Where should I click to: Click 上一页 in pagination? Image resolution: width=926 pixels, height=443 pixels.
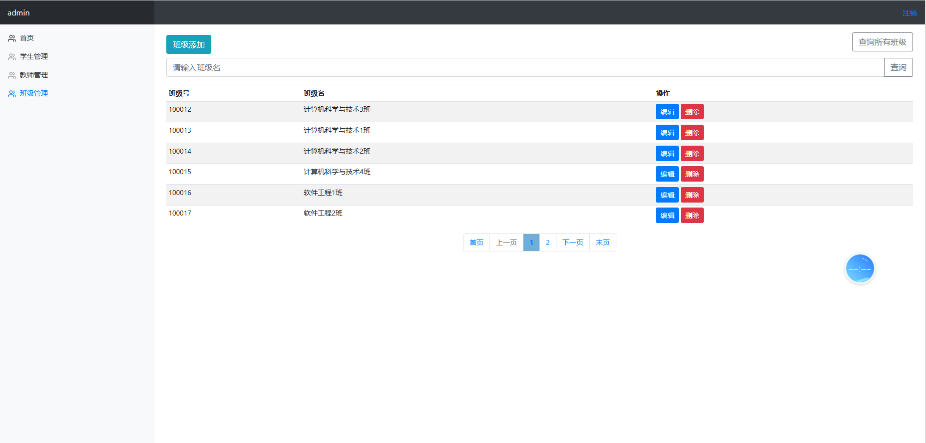point(506,242)
